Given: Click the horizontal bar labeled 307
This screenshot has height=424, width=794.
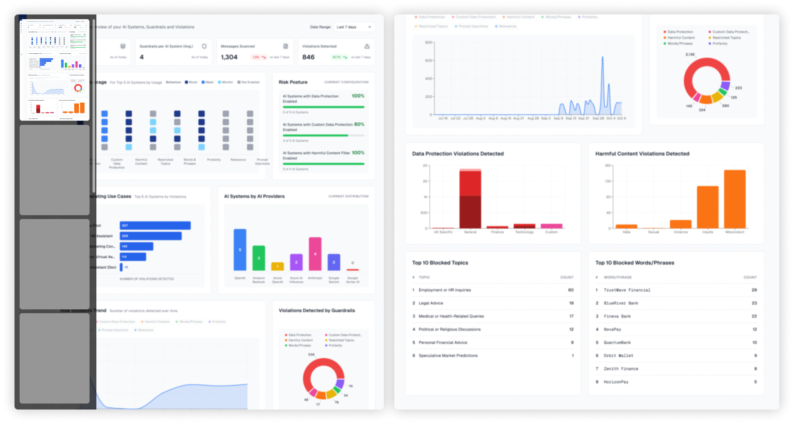Looking at the screenshot, I should point(155,225).
